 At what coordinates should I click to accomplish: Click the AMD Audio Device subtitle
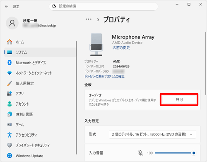point(127,43)
